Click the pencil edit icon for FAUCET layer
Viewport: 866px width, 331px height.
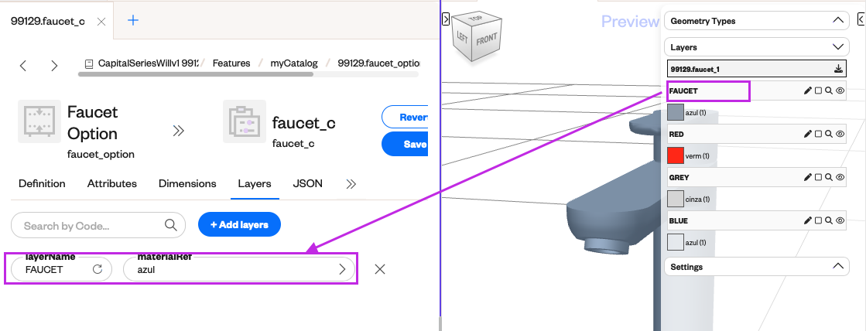point(808,90)
